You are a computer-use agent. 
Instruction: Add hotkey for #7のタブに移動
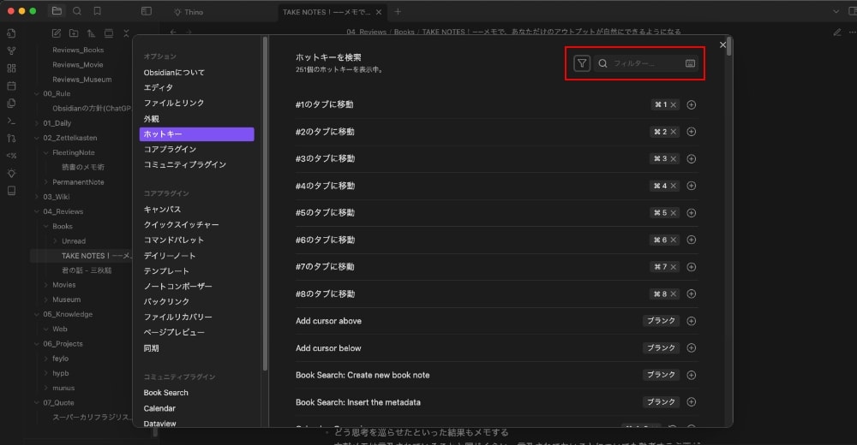click(x=692, y=267)
